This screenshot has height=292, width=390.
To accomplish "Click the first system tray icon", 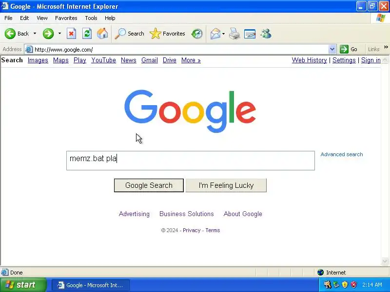I will 328,285.
